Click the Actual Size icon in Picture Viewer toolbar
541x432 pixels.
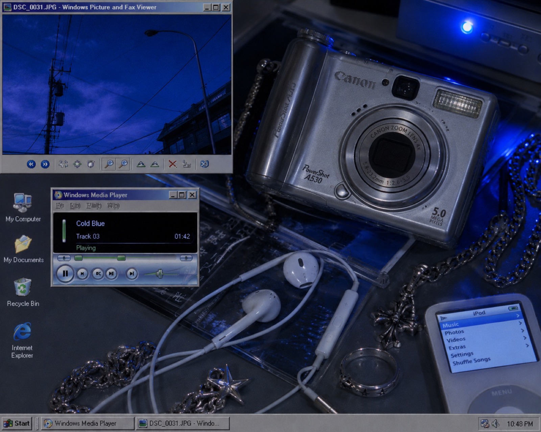[x=77, y=164]
